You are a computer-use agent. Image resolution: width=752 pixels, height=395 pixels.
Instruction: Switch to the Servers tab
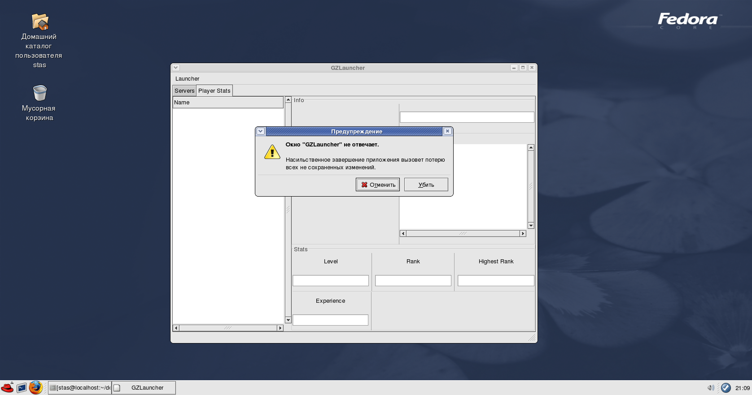[184, 91]
